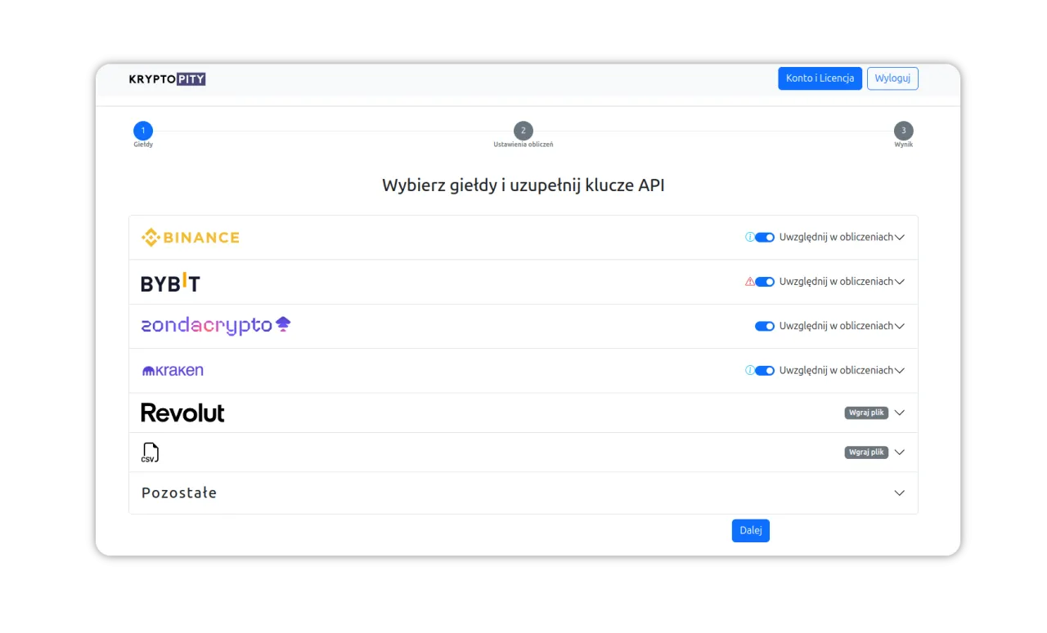1047x633 pixels.
Task: Expand the Revolut section chevron
Action: [x=900, y=412]
